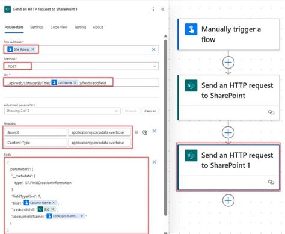This screenshot has height=234, width=285.
Task: Click the SharePoint 1 action icon
Action: click(191, 155)
